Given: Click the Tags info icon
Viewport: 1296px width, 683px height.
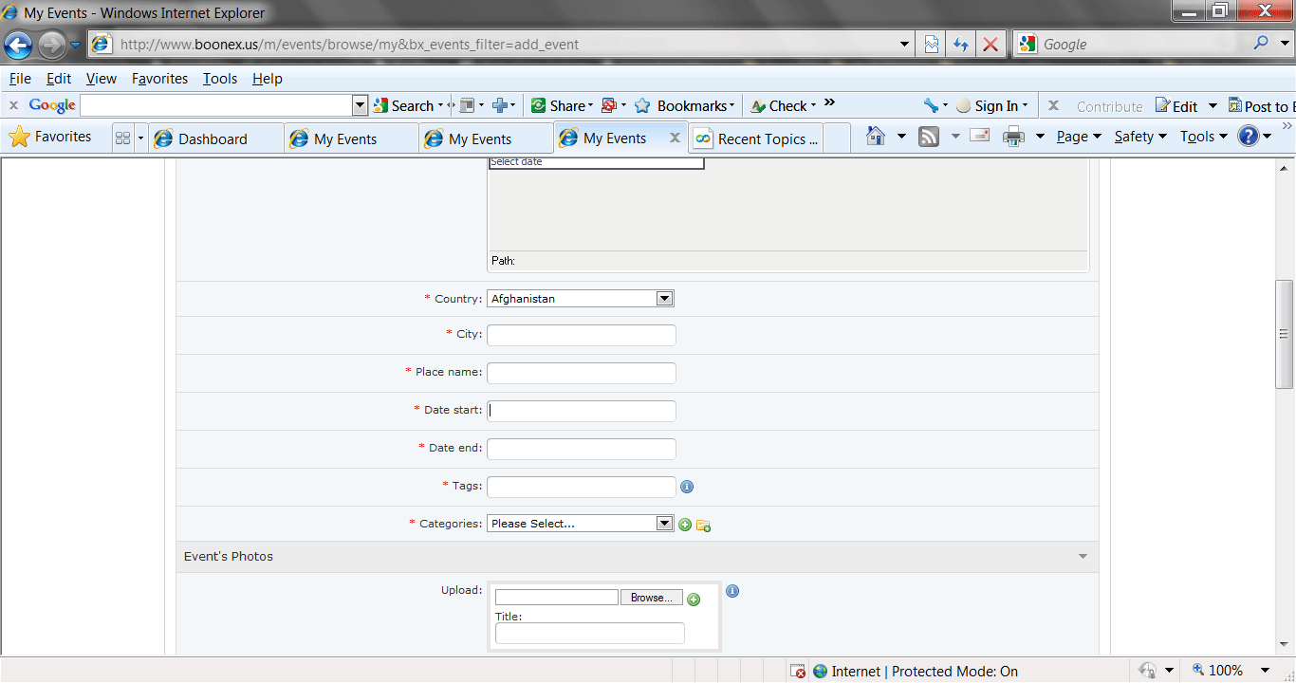Looking at the screenshot, I should pyautogui.click(x=687, y=487).
